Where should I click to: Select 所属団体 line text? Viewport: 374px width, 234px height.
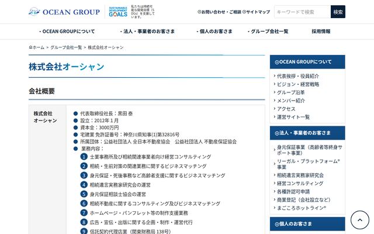tap(158, 142)
